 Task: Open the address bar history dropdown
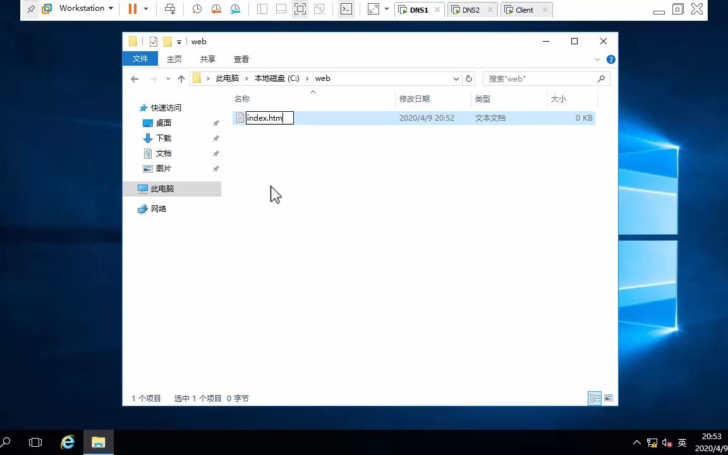pos(456,78)
